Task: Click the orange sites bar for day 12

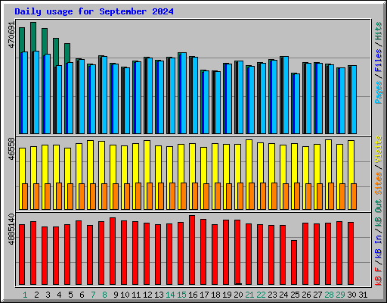Action: coord(150,196)
